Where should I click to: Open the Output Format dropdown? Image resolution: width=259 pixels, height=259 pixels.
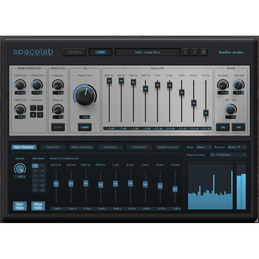(x=228, y=155)
